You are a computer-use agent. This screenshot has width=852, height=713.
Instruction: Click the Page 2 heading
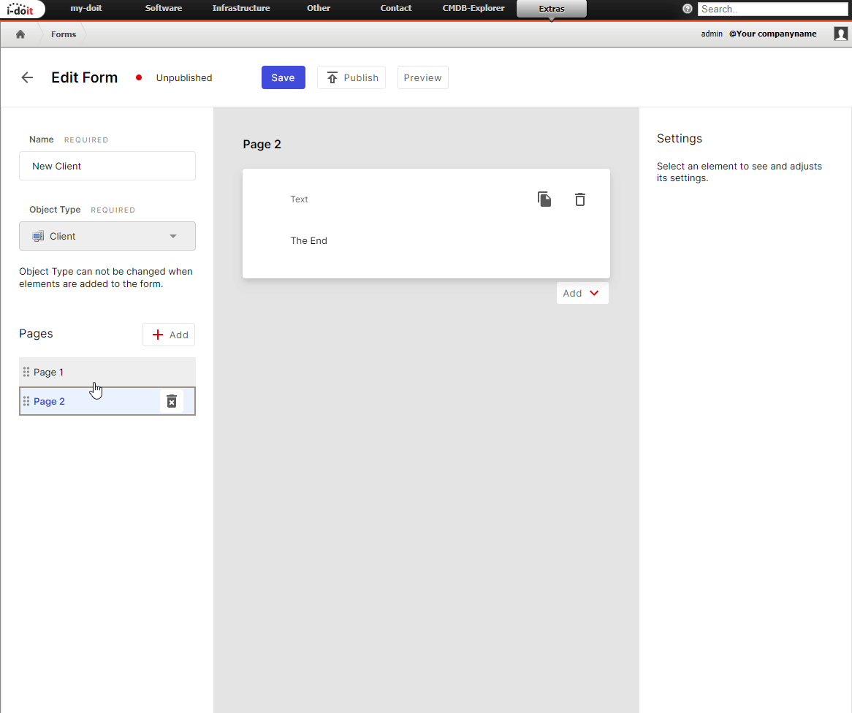point(262,145)
